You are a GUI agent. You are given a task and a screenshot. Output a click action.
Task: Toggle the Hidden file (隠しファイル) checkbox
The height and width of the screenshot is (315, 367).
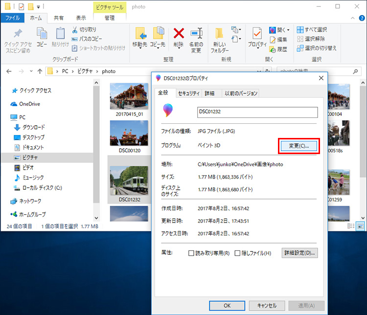238,253
